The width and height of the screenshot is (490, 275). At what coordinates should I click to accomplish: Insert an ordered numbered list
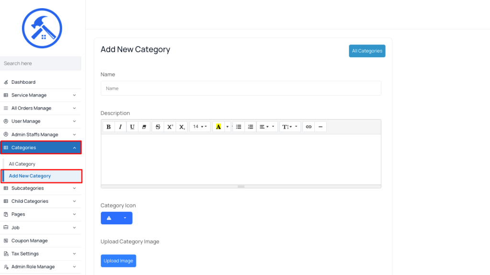point(250,127)
